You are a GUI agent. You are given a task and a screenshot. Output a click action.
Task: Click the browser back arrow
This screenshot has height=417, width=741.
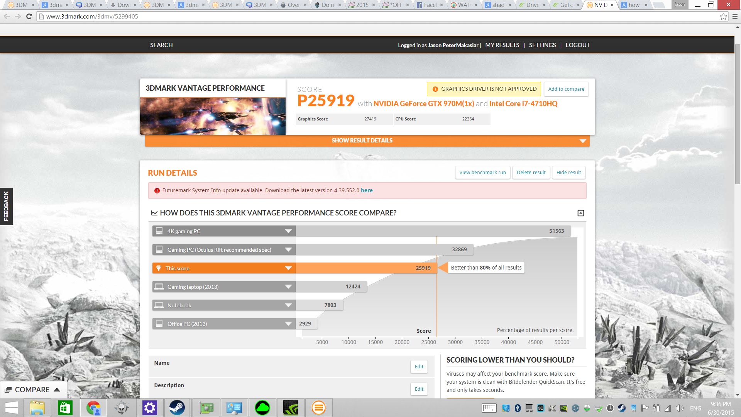7,16
